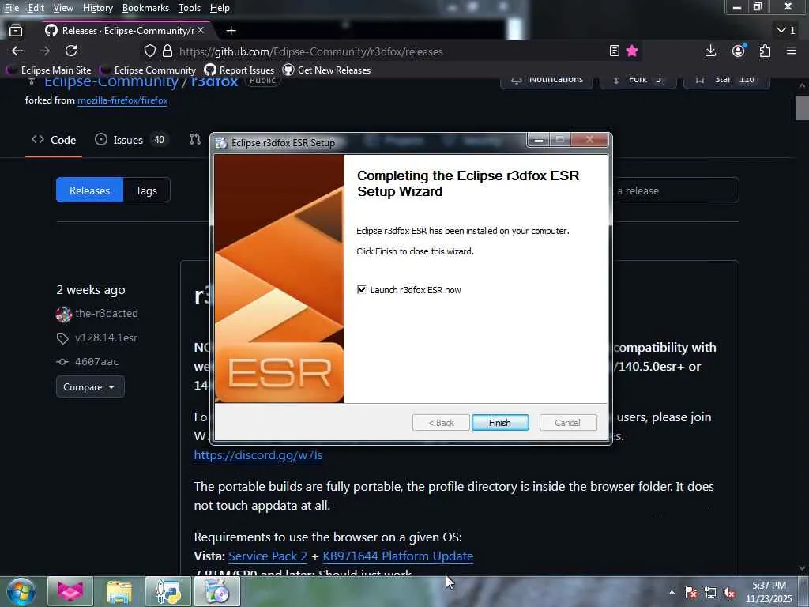The width and height of the screenshot is (809, 607).
Task: Open the Eclipse Main Site bookmark
Action: click(x=49, y=70)
